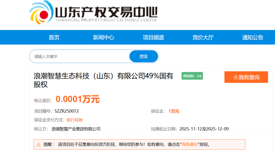
Task: Click the 我有意向 link in the reminder
Action: click(189, 144)
